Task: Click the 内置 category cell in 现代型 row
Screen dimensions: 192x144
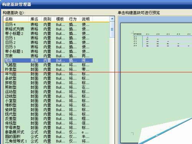Action: pyautogui.click(x=47, y=114)
